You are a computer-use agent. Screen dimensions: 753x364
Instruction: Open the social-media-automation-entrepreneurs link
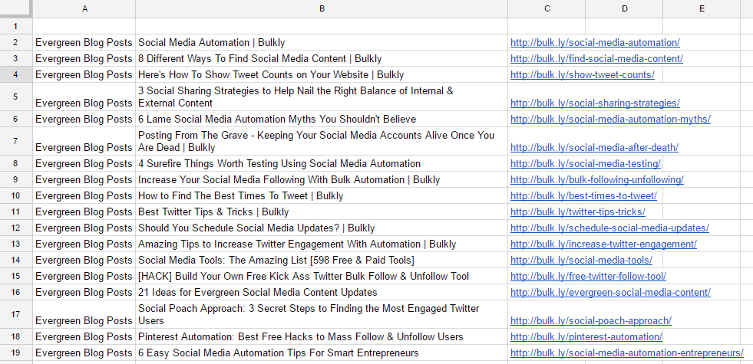pyautogui.click(x=626, y=353)
